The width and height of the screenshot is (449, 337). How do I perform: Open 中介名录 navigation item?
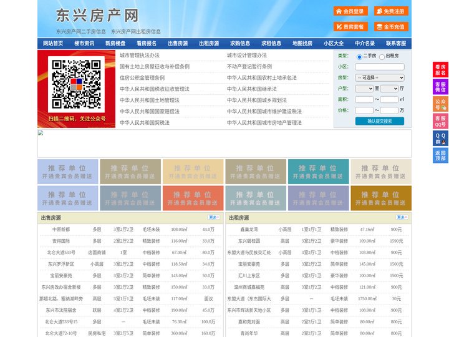365,44
